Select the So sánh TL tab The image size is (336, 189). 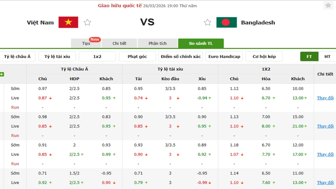tap(200, 43)
